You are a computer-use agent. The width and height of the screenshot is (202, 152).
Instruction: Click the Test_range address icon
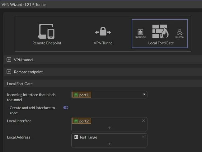(76, 137)
